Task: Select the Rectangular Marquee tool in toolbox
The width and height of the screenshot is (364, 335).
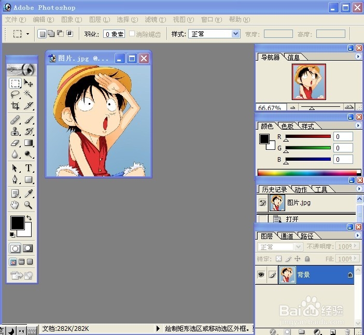Action: 16,83
